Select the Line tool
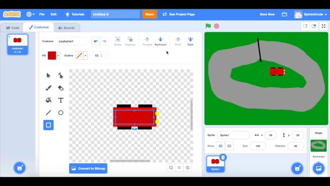This screenshot has width=330, height=186. coord(48,113)
